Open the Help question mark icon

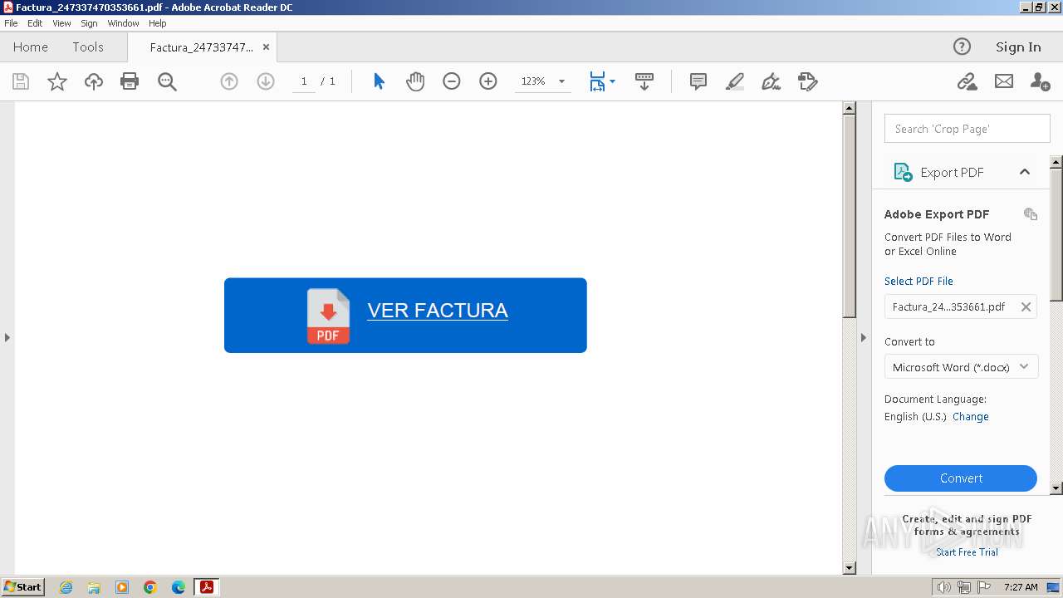tap(962, 47)
